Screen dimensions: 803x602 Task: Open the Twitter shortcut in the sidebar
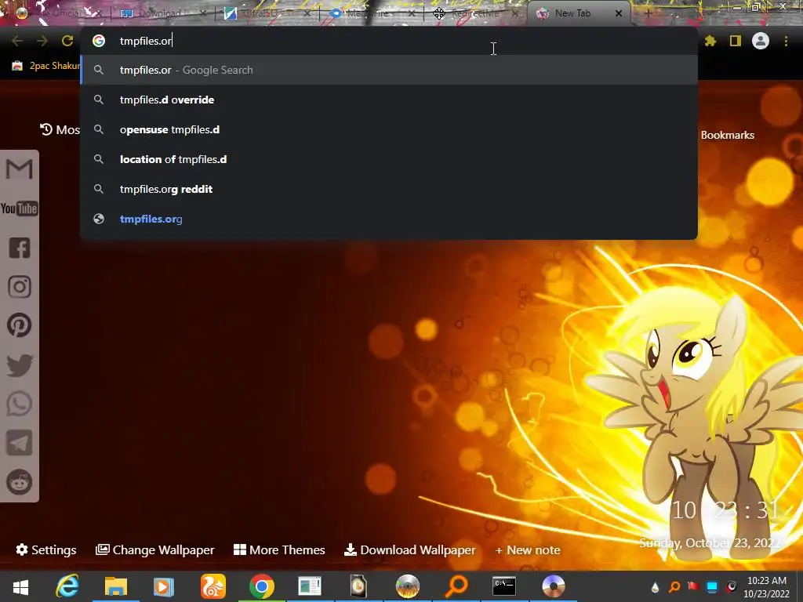coord(20,365)
